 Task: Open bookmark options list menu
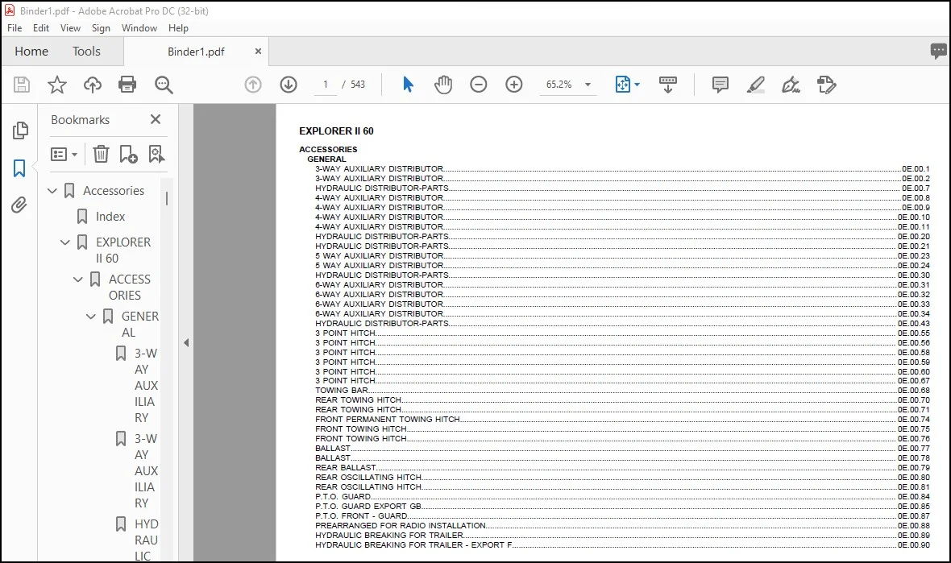coord(64,155)
